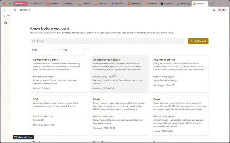Switch to the Substack tab with orange icon
Viewport: 230px width, 143px height.
(53, 4)
